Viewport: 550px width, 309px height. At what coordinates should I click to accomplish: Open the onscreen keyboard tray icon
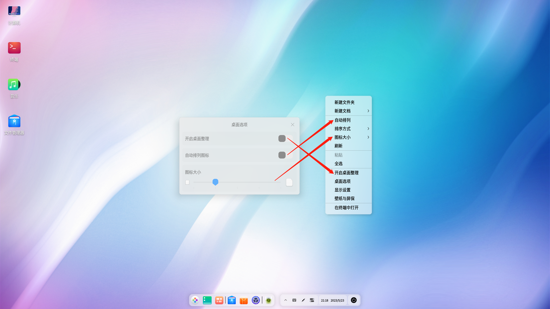[x=294, y=300]
